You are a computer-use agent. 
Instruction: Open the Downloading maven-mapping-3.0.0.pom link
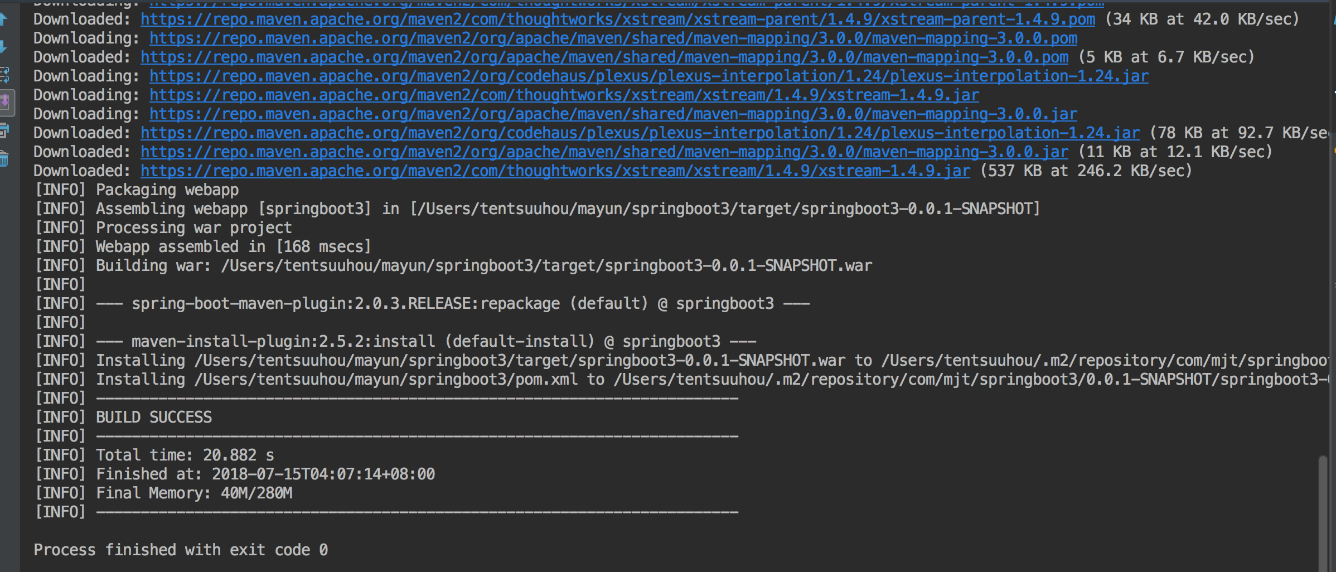[613, 38]
